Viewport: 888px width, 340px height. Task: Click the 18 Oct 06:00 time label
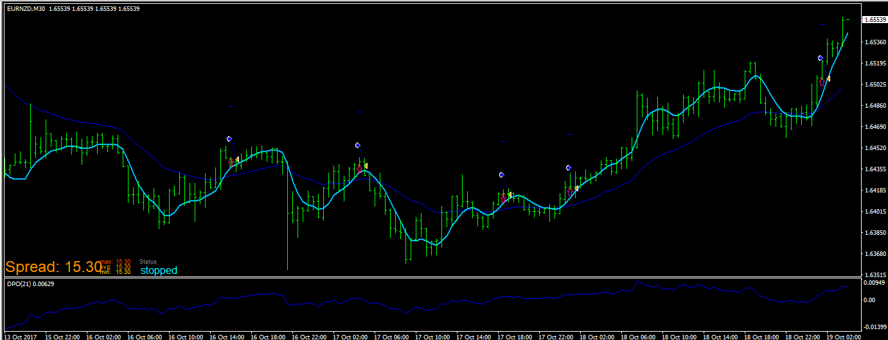pos(637,336)
